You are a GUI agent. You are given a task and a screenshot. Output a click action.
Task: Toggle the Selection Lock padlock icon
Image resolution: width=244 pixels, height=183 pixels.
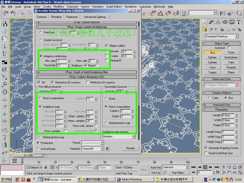pyautogui.click(x=46, y=167)
